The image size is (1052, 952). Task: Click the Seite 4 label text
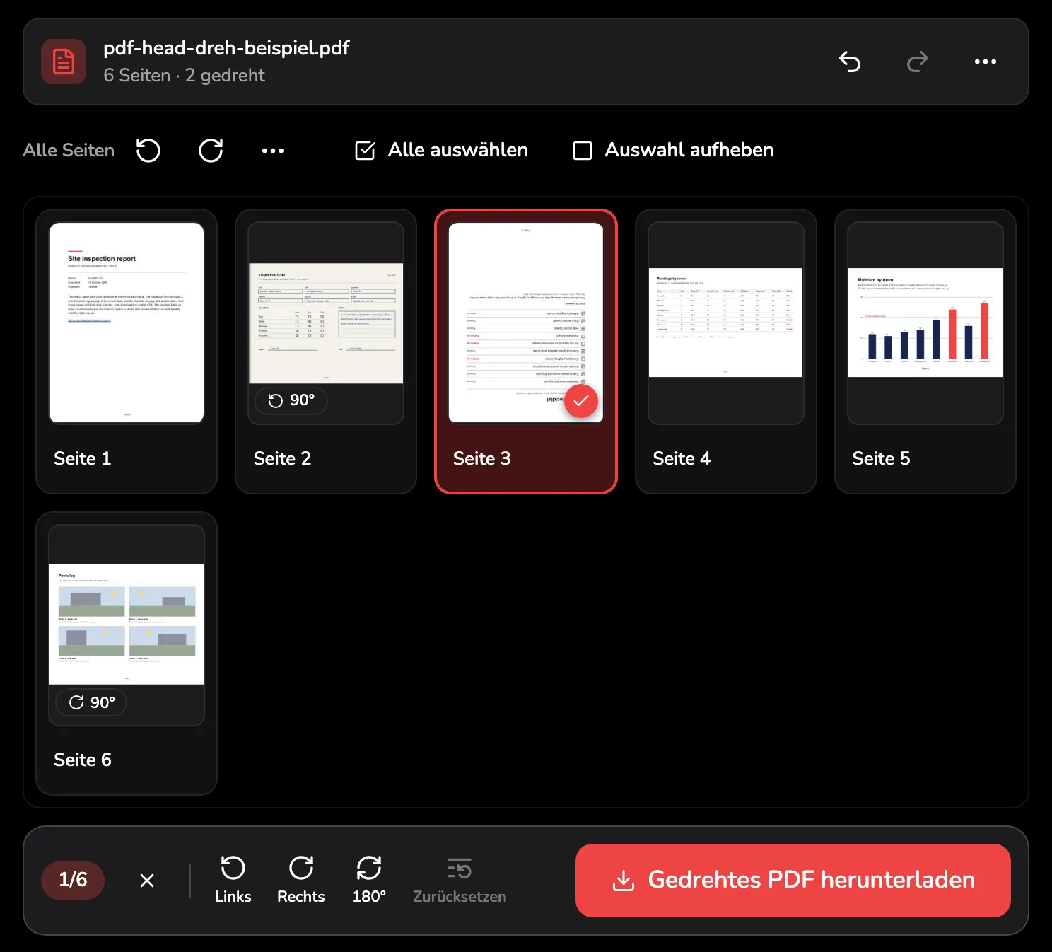(x=682, y=458)
